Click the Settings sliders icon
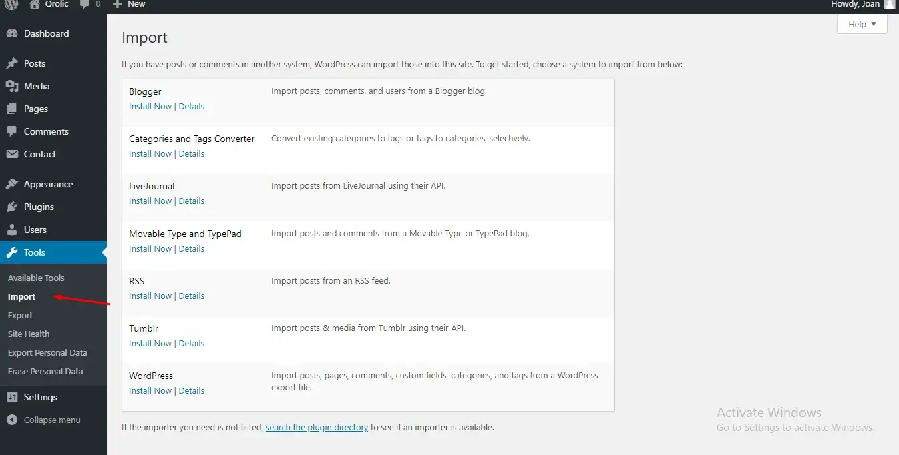This screenshot has height=455, width=899. pyautogui.click(x=12, y=398)
